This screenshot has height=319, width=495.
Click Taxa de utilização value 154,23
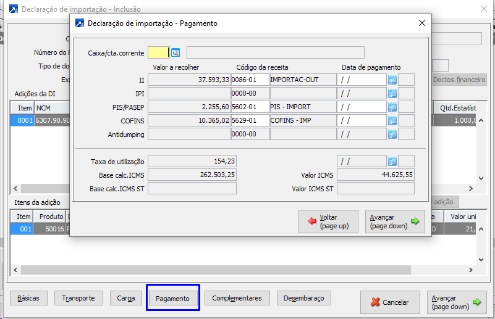coord(192,161)
